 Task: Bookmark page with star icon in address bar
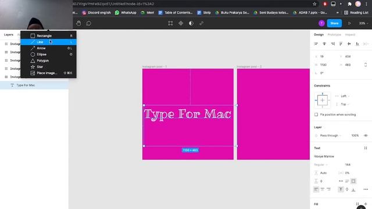point(314,4)
